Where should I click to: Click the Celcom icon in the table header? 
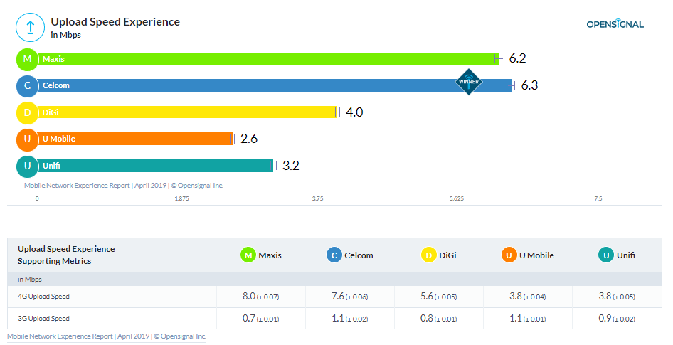tap(334, 255)
